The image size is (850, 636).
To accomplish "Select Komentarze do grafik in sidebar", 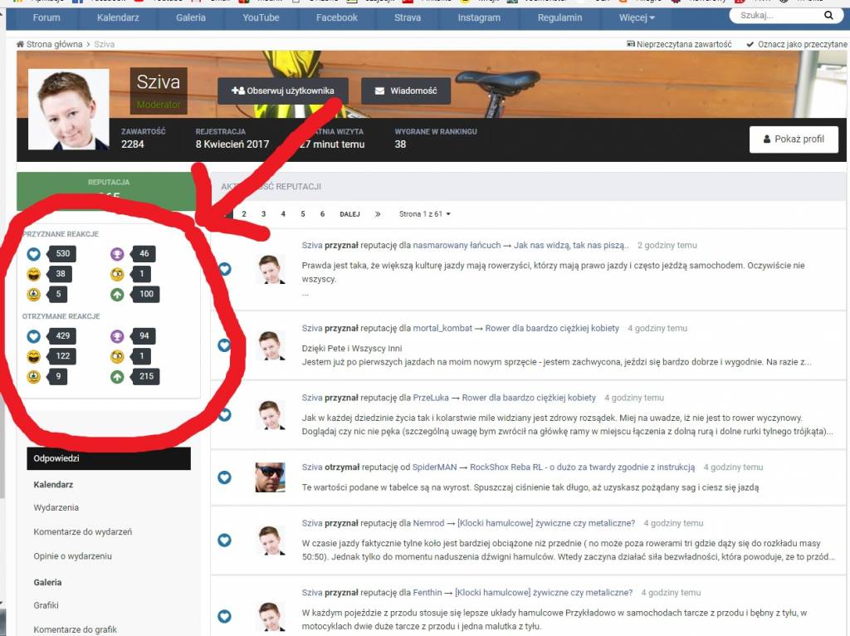I will (x=76, y=629).
